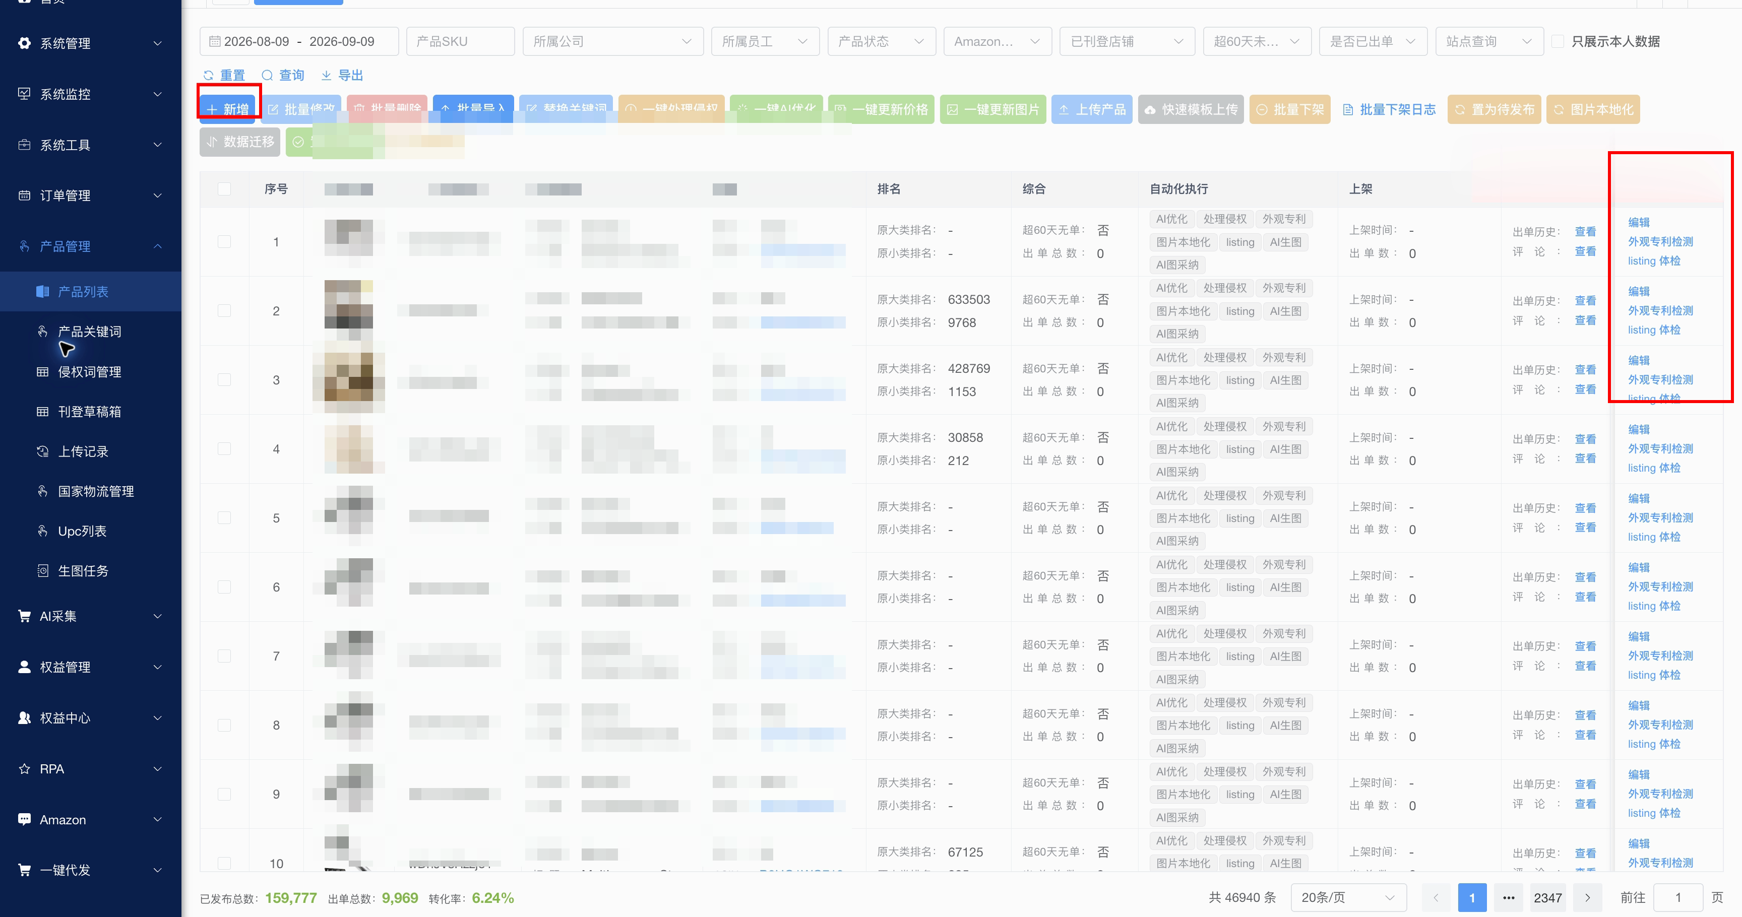
Task: Click the 系统管理 gear icon in sidebar
Action: click(x=24, y=43)
